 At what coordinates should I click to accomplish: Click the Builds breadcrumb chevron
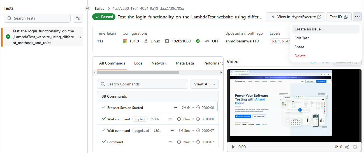[x=109, y=8]
